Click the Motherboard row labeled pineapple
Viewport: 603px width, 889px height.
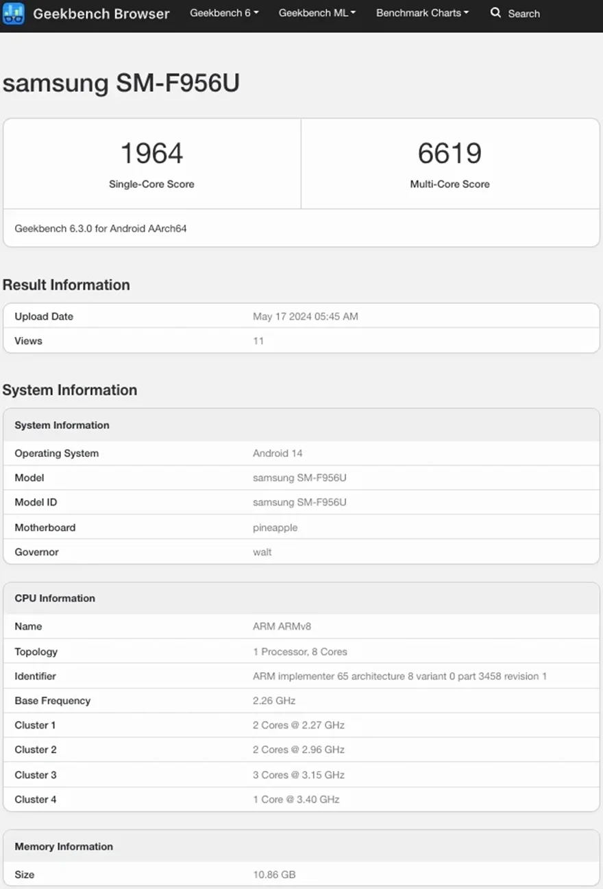tap(276, 528)
